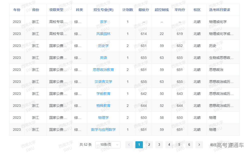Click the 学前教育 major link
This screenshot has width=251, height=155.
[x=103, y=94]
